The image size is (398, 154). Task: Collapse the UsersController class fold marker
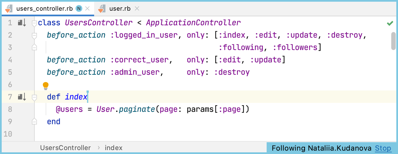click(x=34, y=23)
